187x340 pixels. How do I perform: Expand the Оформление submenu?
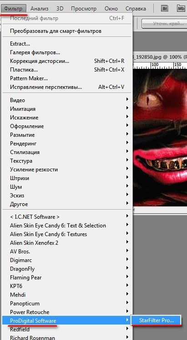click(x=67, y=126)
